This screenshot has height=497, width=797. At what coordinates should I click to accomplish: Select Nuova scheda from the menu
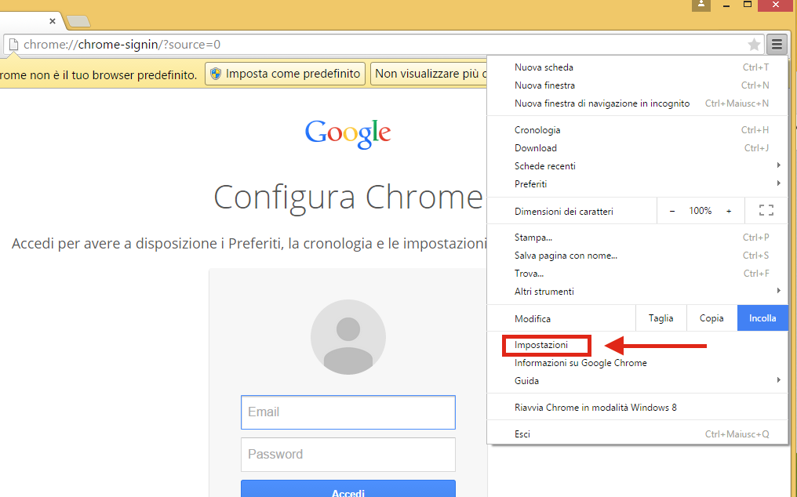[x=638, y=67]
